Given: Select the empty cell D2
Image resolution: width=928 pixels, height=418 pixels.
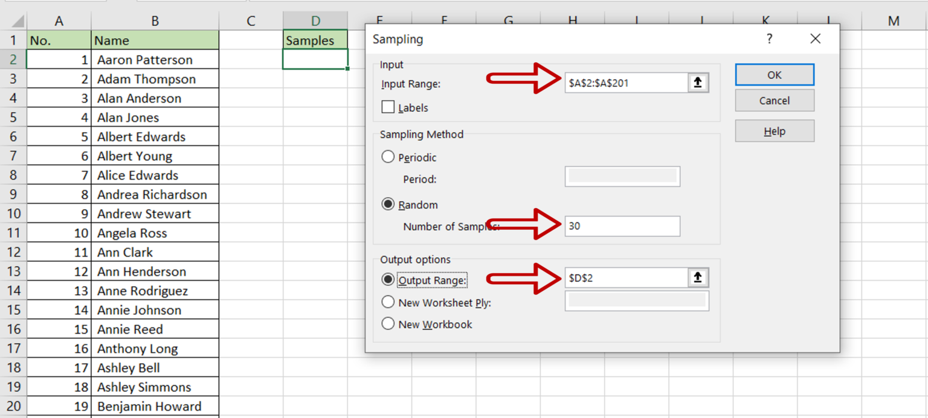Looking at the screenshot, I should tap(315, 60).
